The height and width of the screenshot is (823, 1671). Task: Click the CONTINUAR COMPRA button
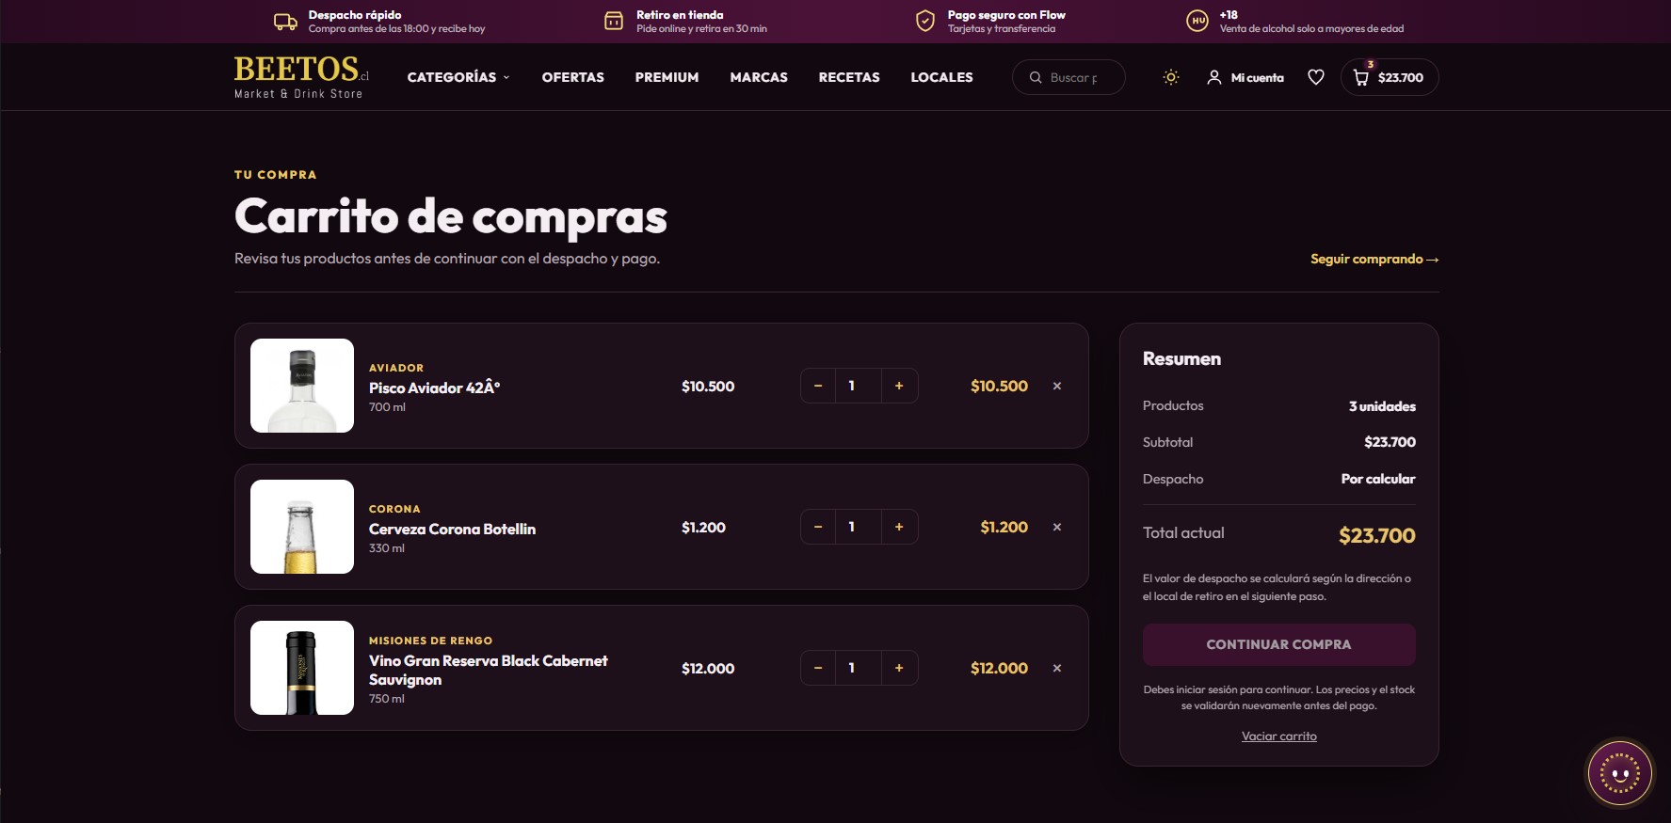point(1278,644)
